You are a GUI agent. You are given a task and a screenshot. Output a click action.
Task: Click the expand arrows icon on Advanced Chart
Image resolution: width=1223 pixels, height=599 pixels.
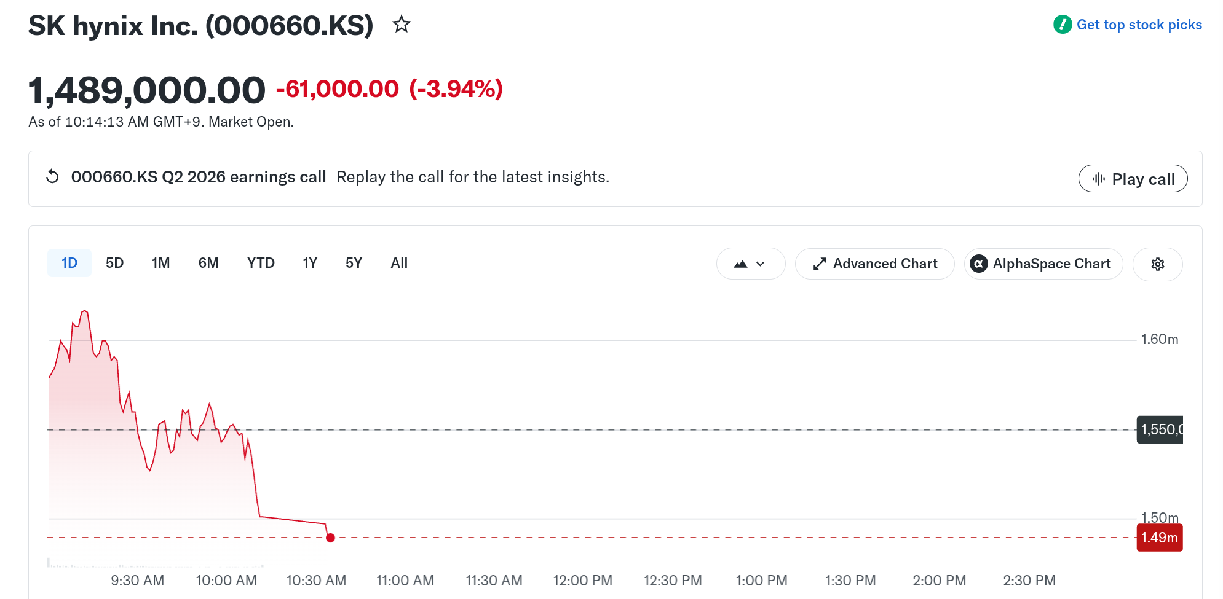click(820, 264)
